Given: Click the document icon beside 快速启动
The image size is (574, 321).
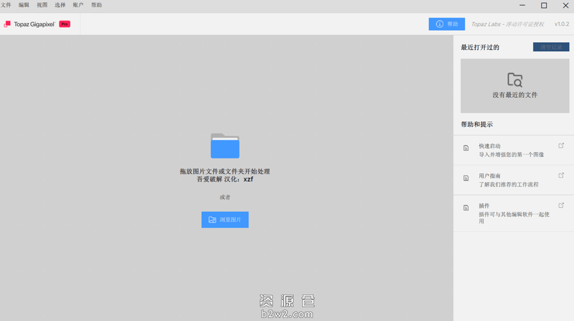Looking at the screenshot, I should [x=466, y=148].
